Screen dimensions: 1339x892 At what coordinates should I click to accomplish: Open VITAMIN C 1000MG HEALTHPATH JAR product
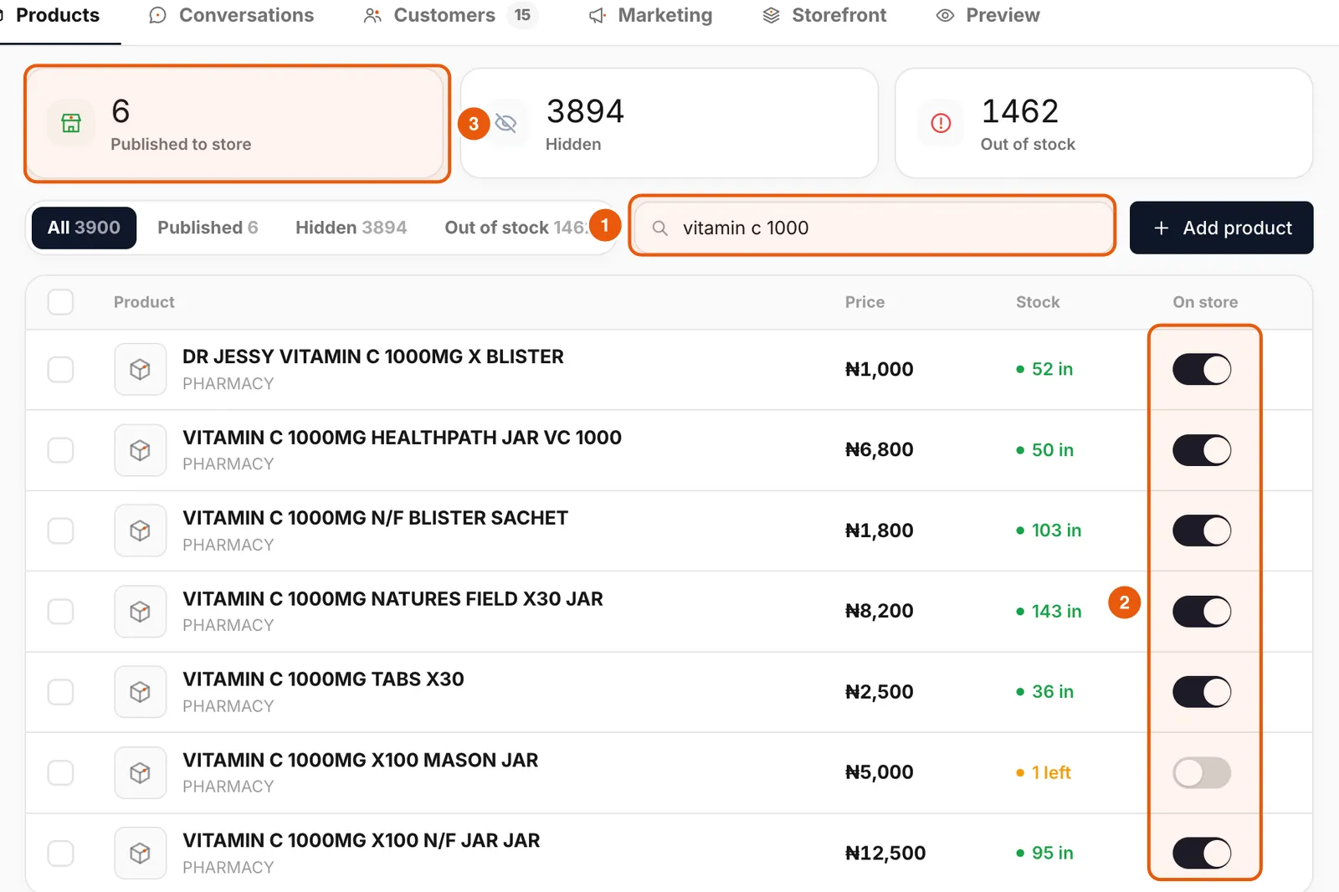(x=402, y=438)
